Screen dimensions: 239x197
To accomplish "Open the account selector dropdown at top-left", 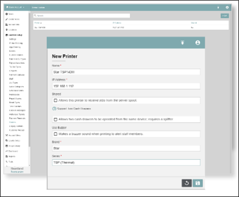I will coord(15,7).
